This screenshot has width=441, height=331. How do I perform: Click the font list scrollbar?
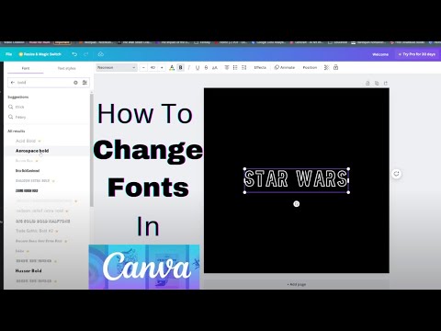pos(91,150)
